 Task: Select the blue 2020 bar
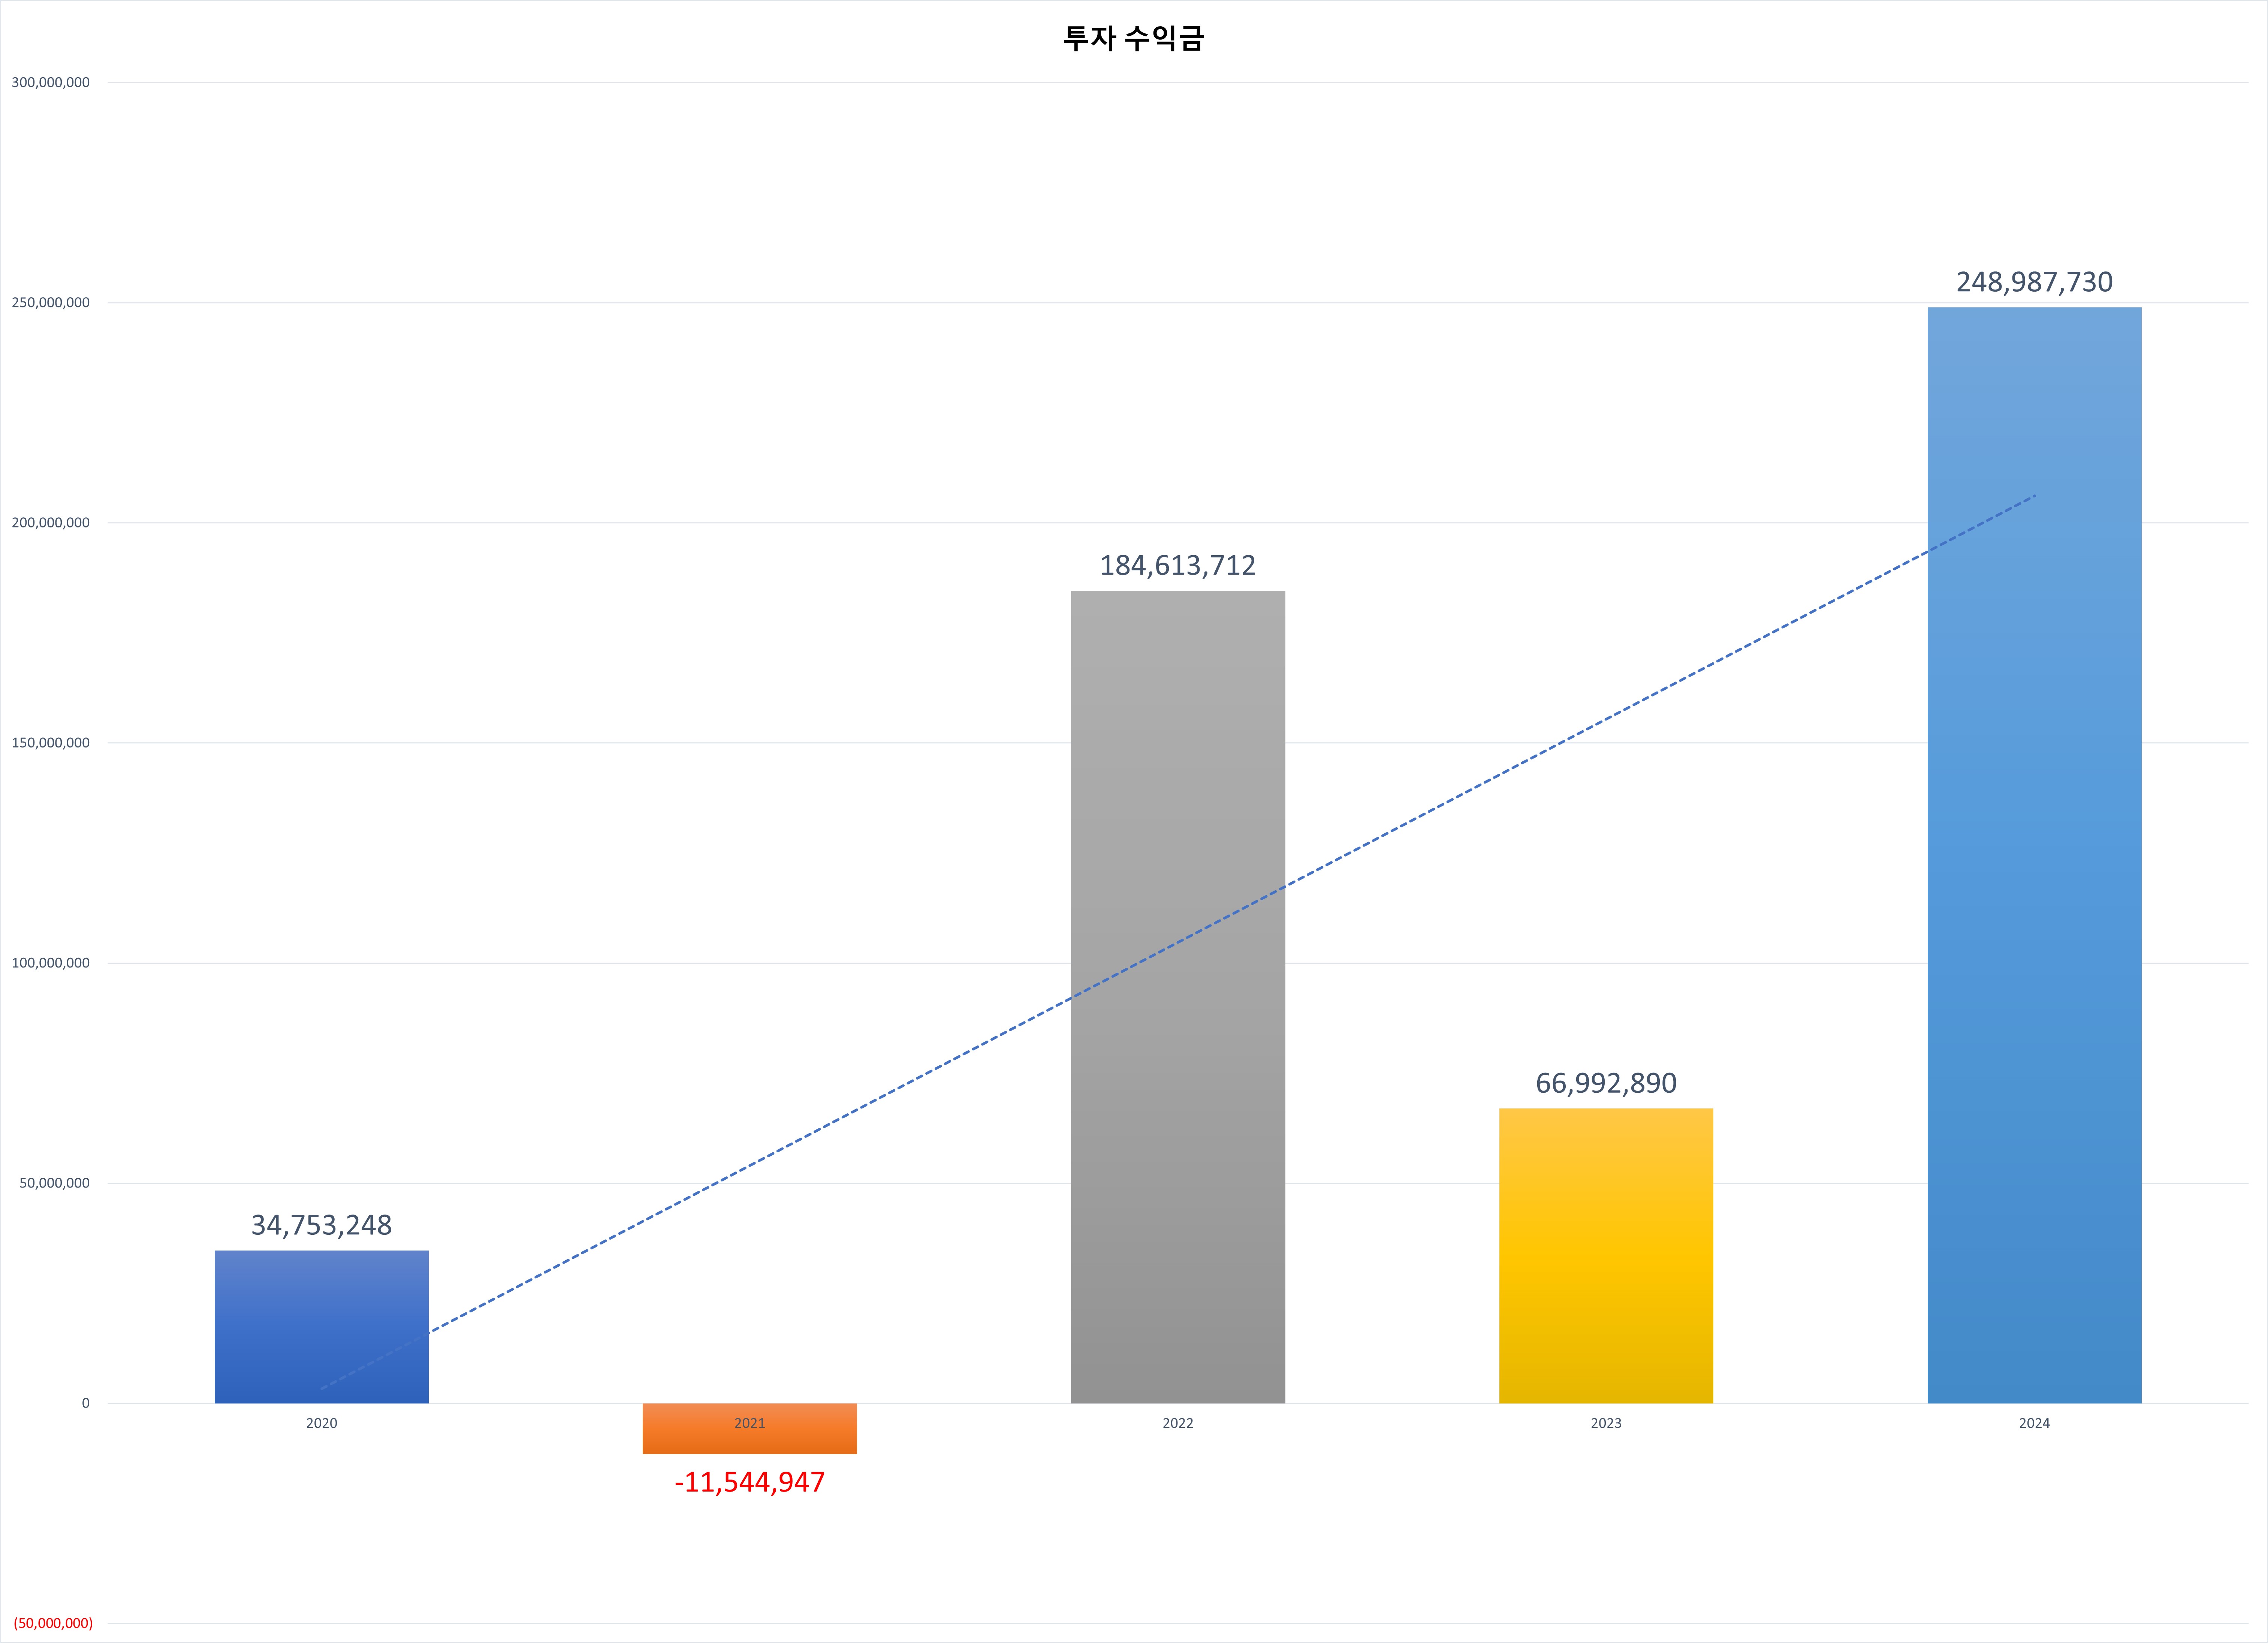coord(321,1327)
